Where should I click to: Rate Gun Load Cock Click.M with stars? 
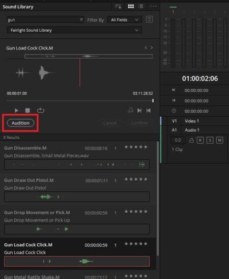pyautogui.click(x=136, y=244)
